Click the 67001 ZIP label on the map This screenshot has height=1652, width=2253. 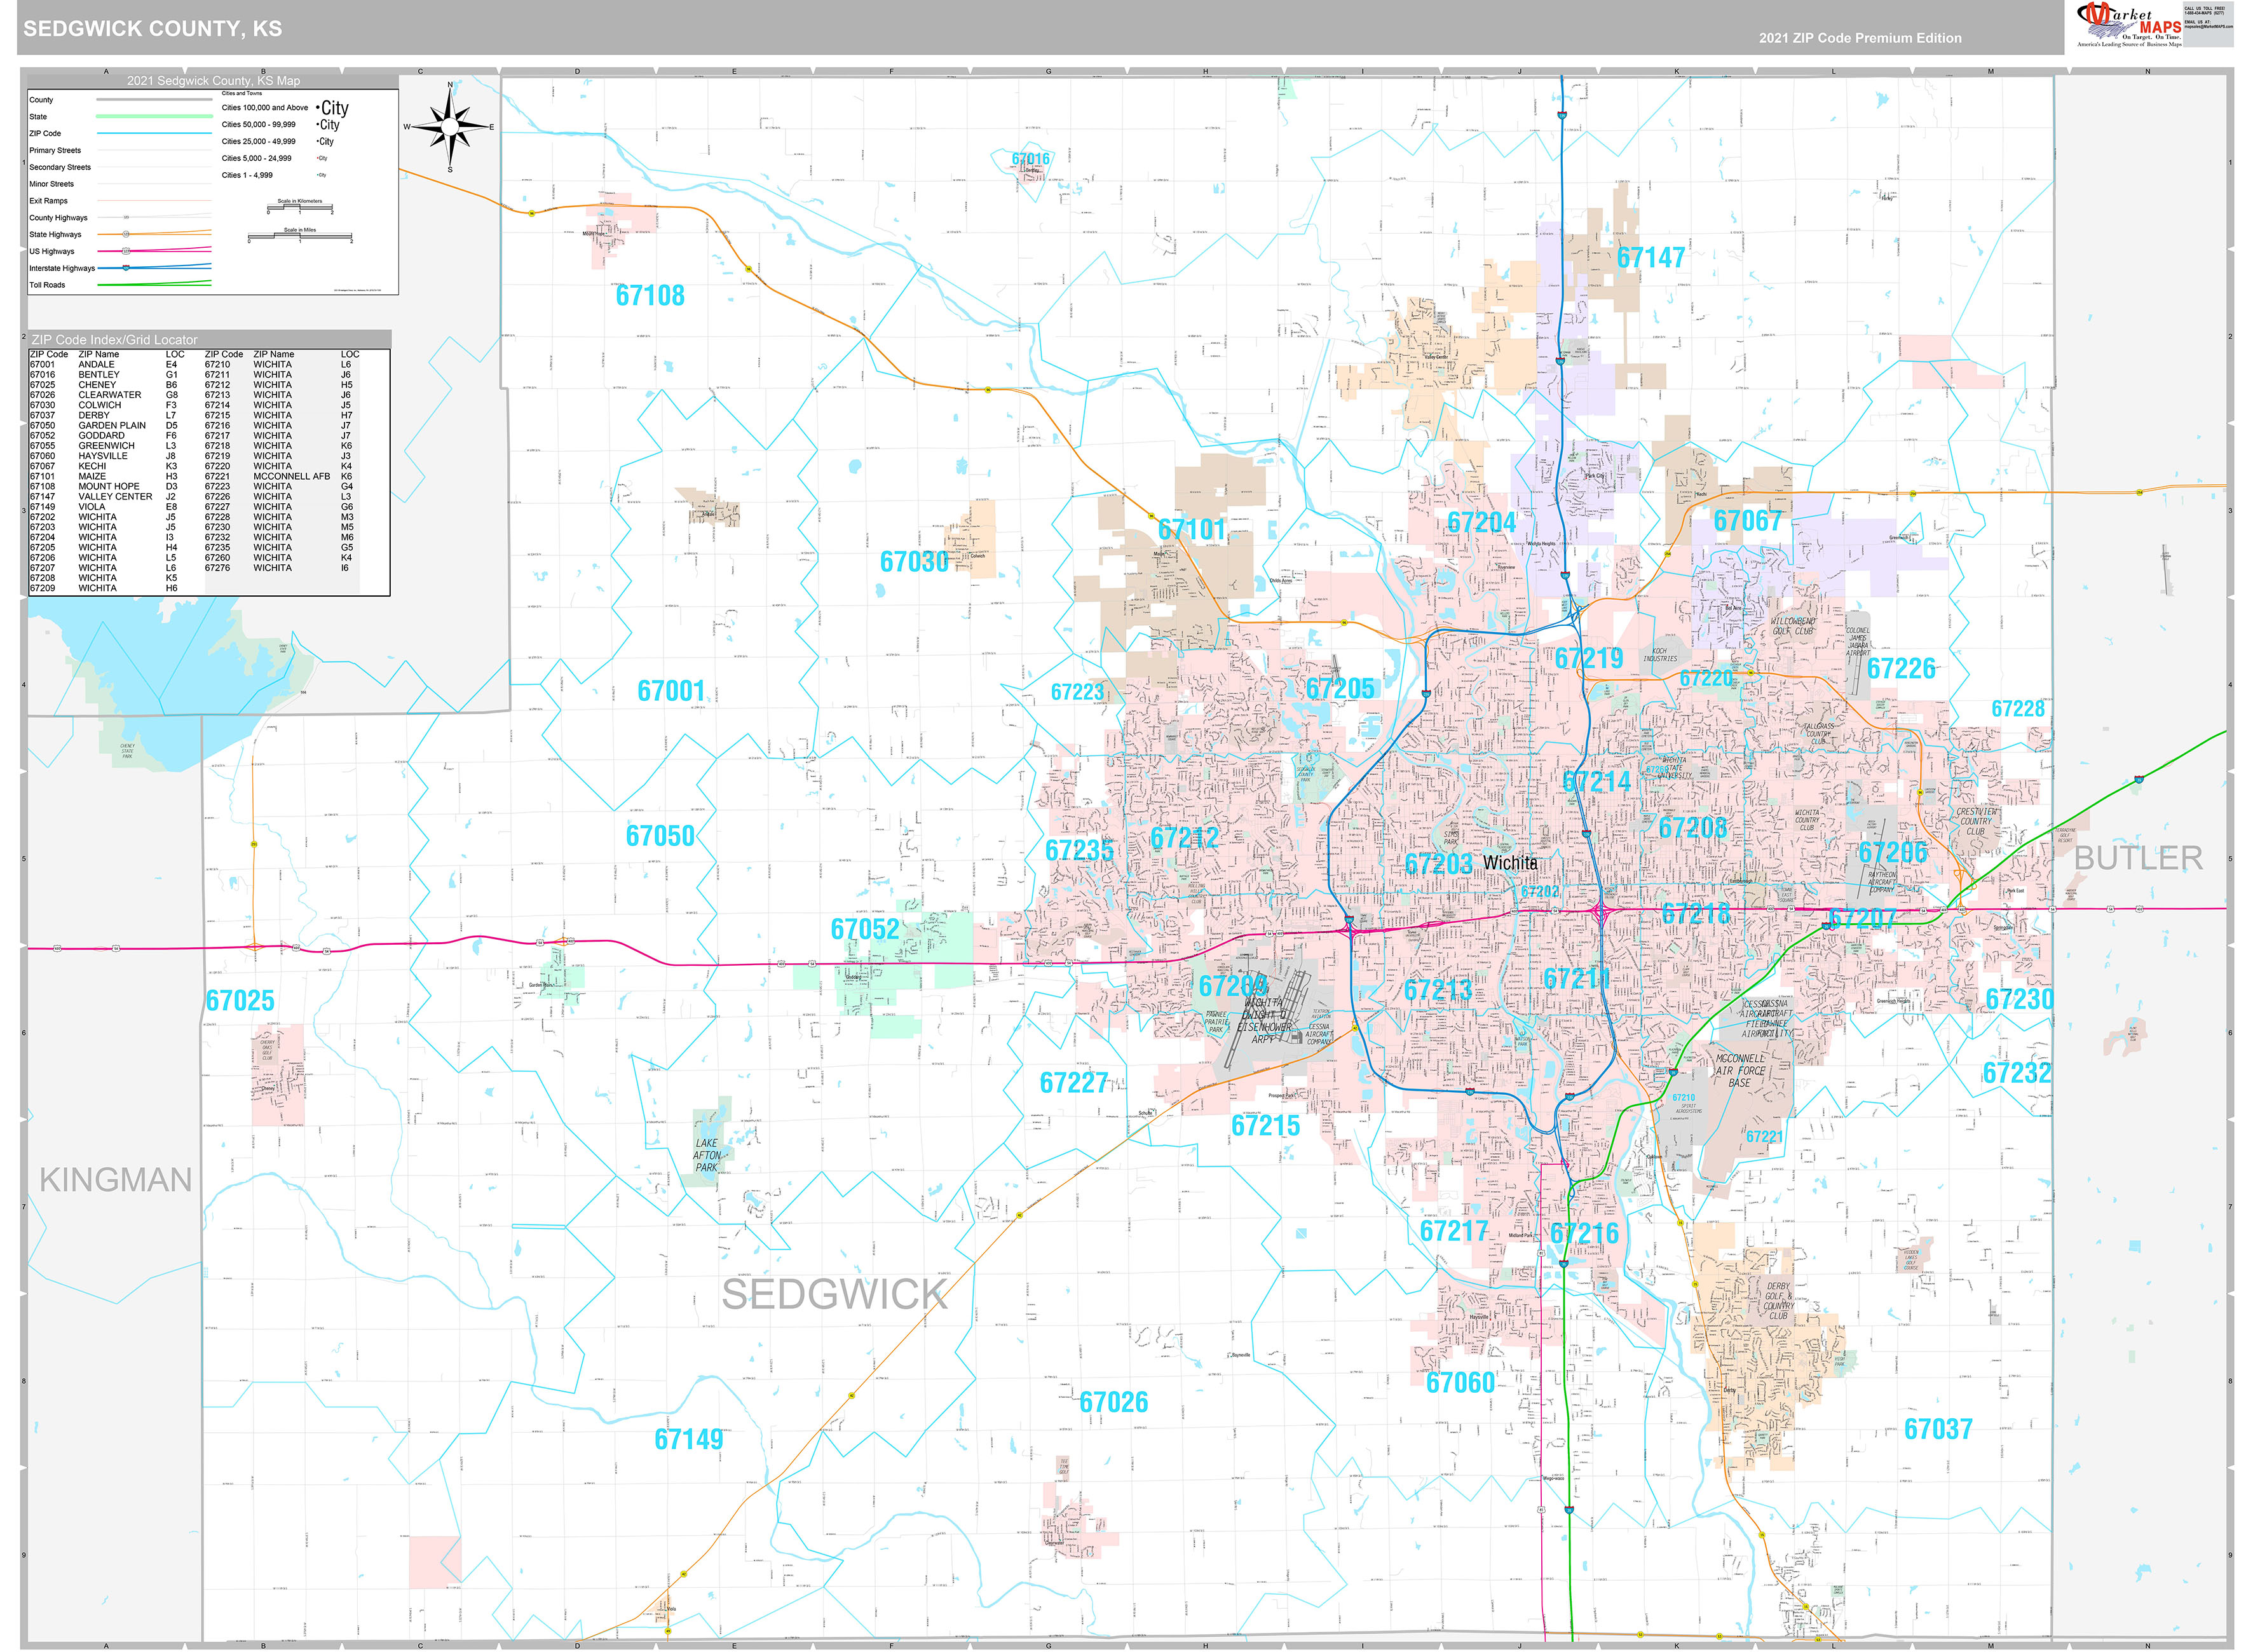(672, 691)
